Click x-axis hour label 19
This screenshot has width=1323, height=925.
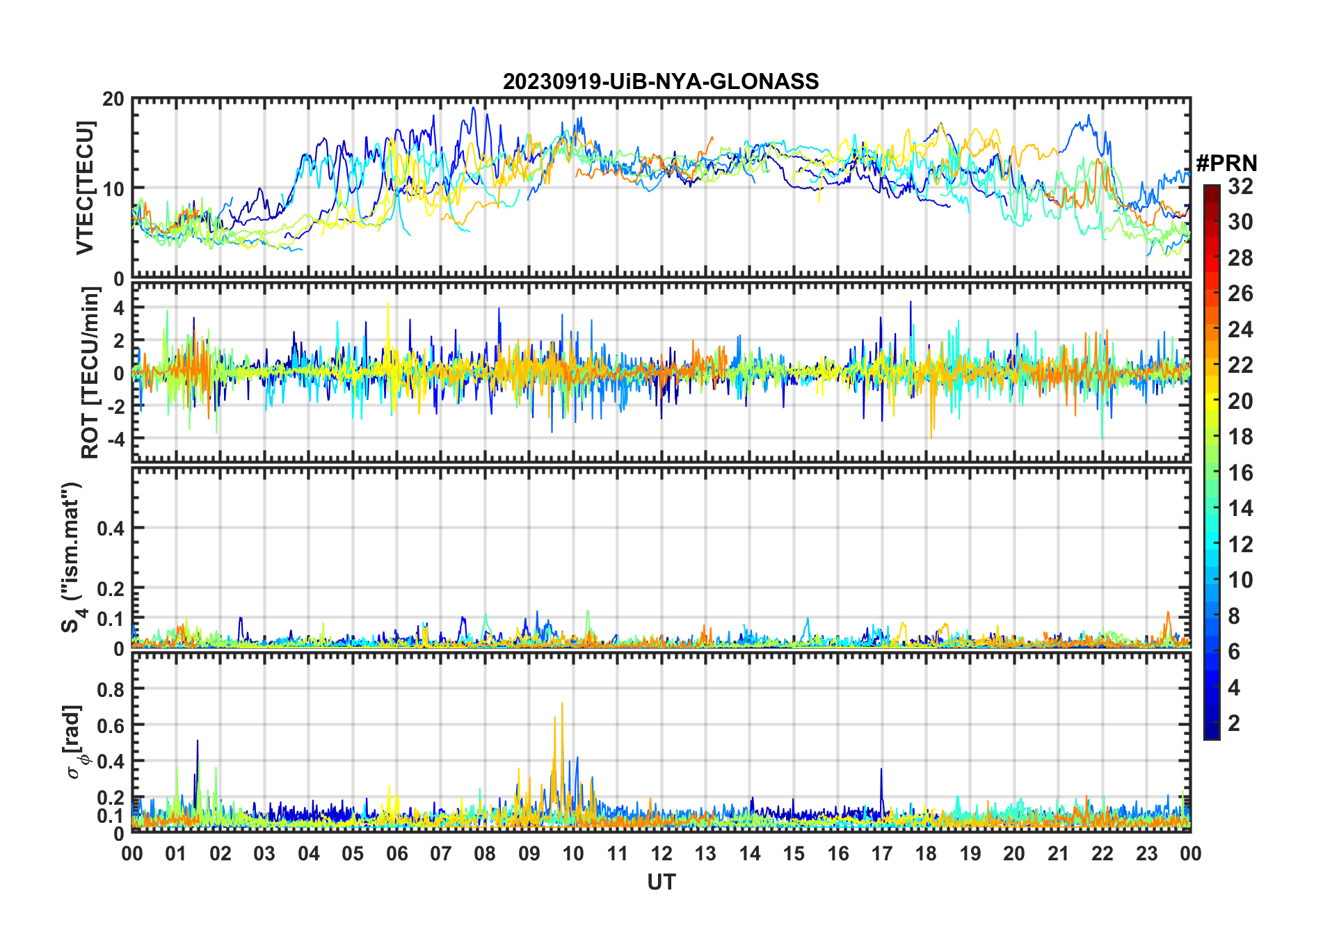970,853
